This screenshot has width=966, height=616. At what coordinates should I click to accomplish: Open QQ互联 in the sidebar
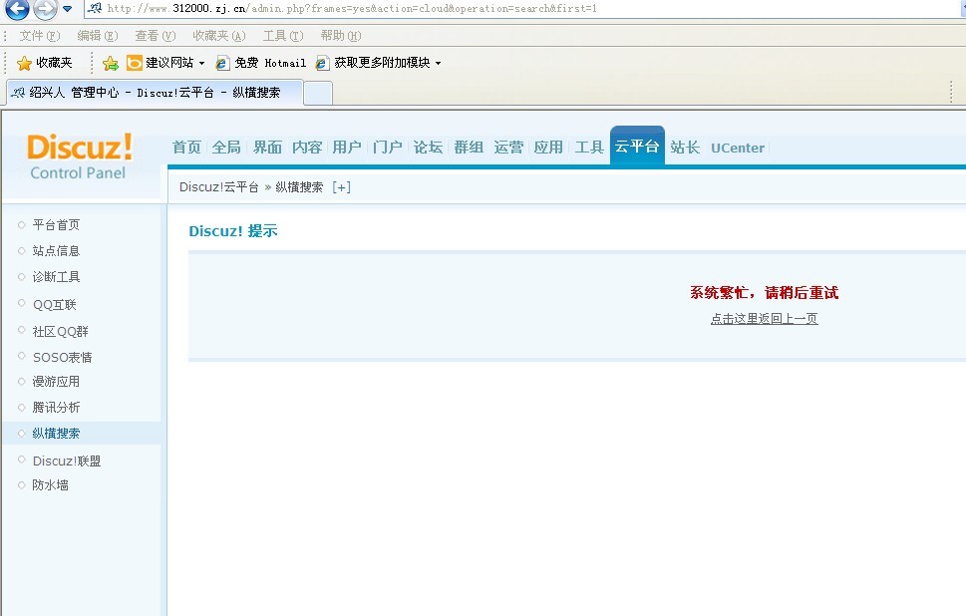tap(54, 304)
